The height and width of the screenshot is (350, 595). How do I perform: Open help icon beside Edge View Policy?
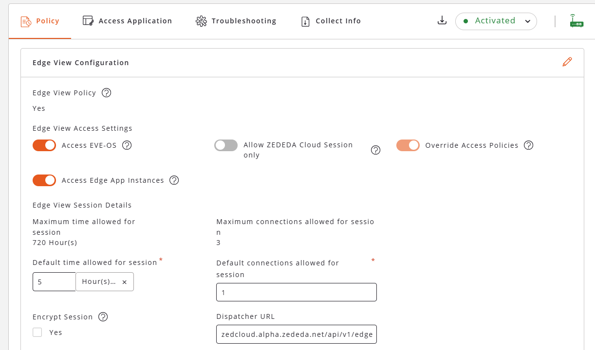click(106, 93)
